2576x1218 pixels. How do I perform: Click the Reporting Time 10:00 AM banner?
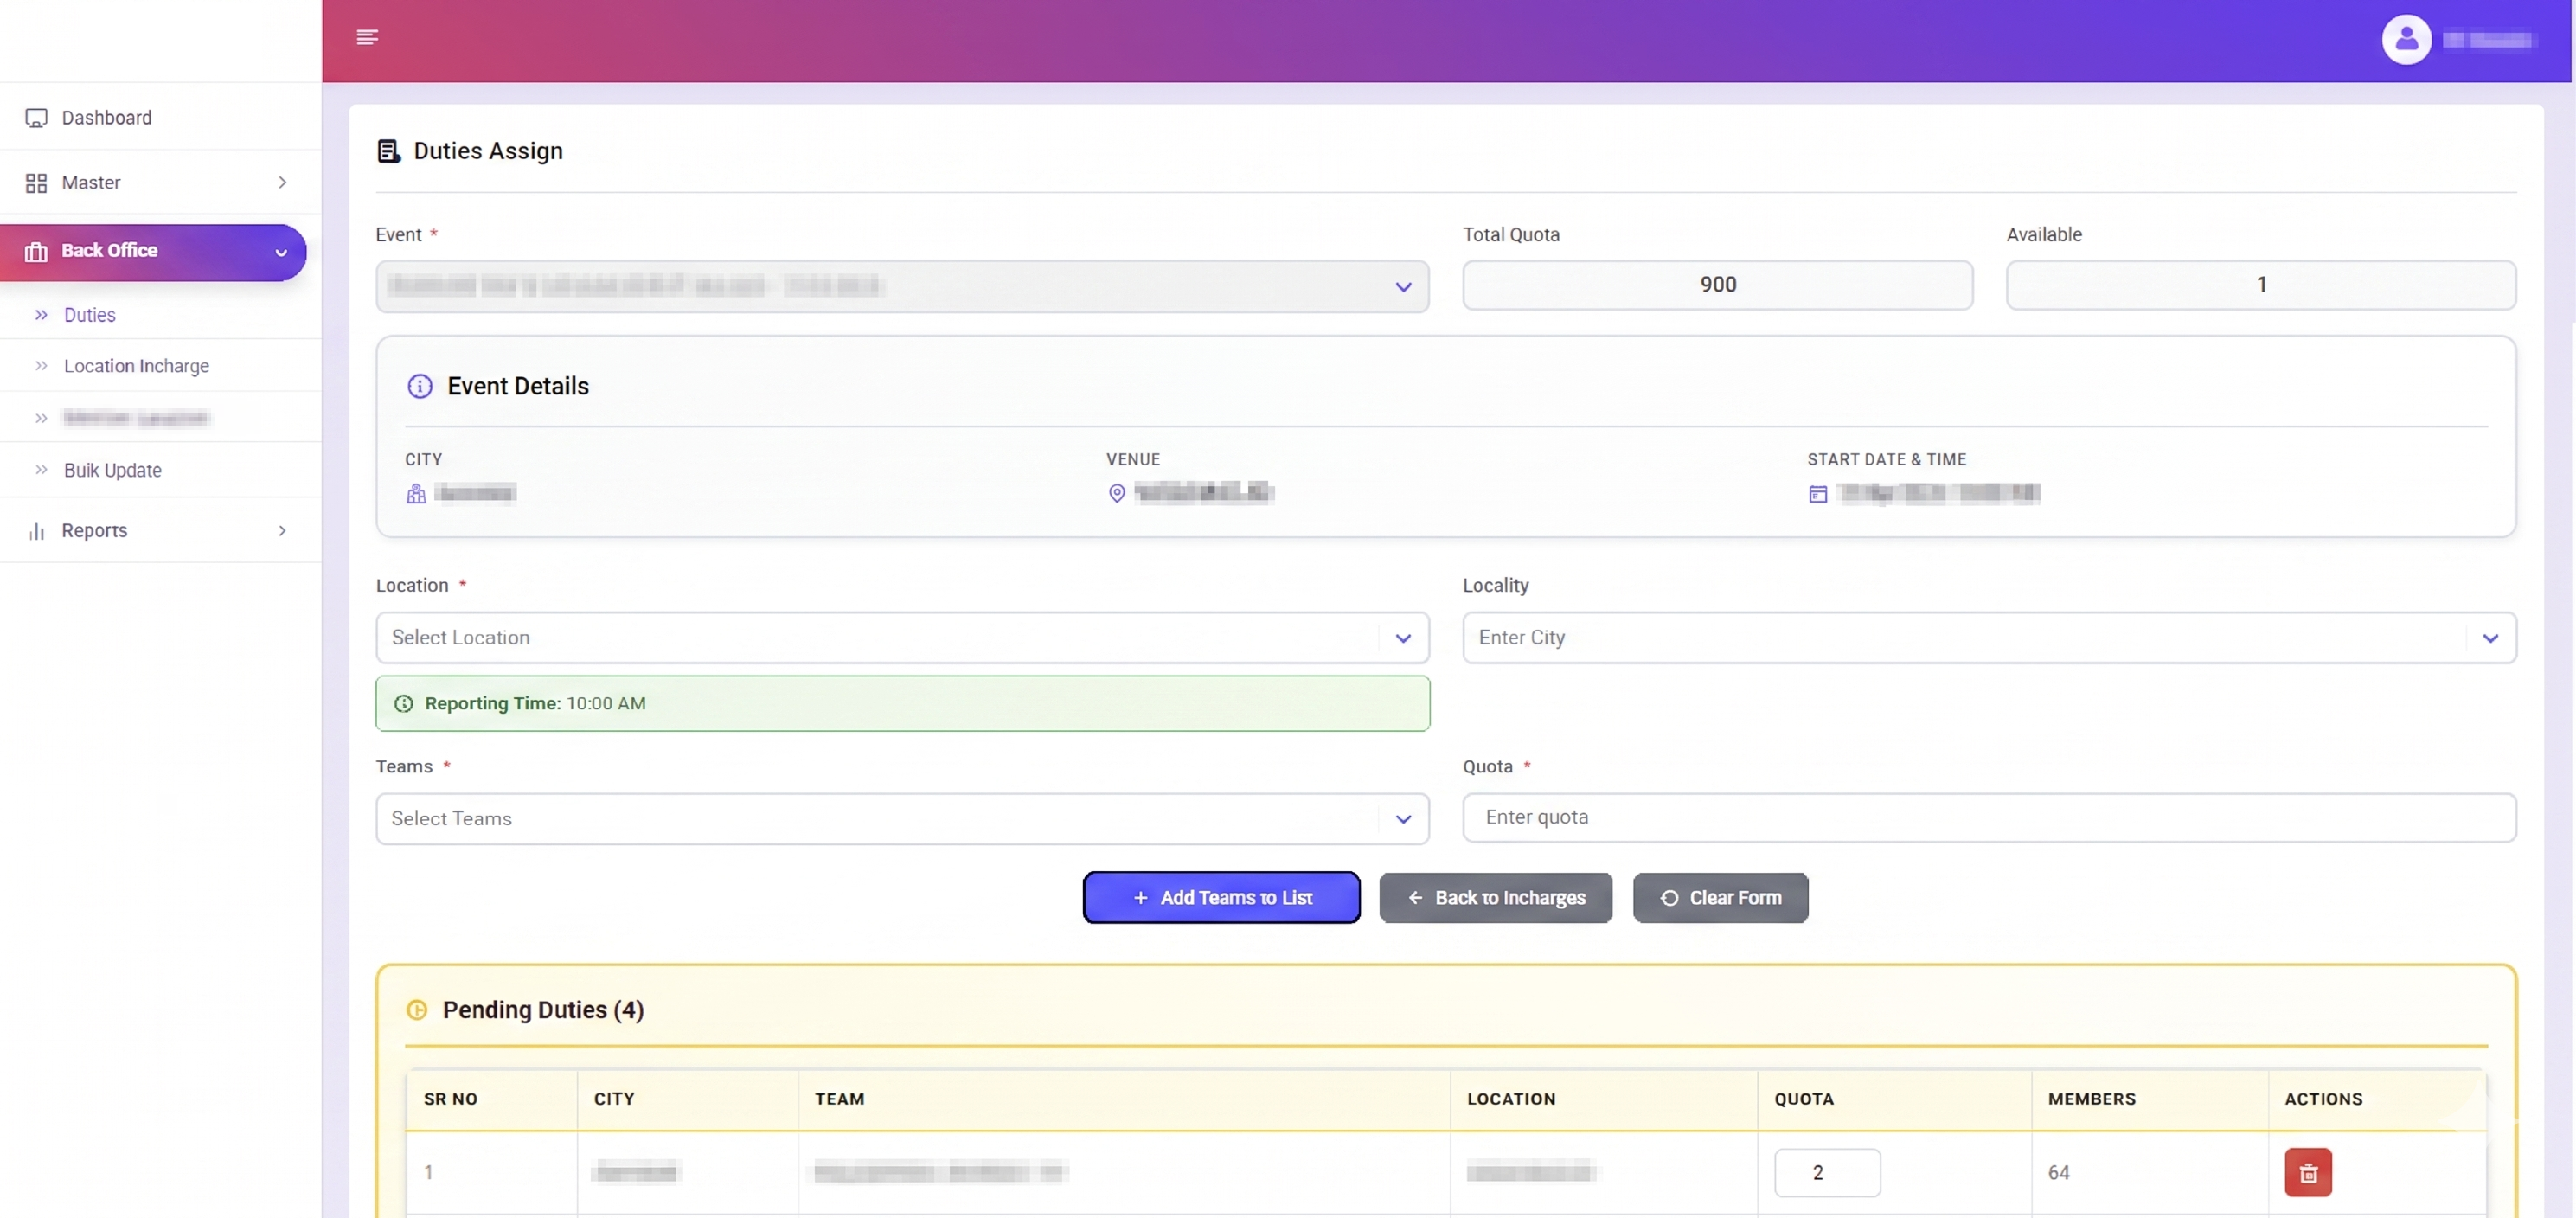point(902,704)
